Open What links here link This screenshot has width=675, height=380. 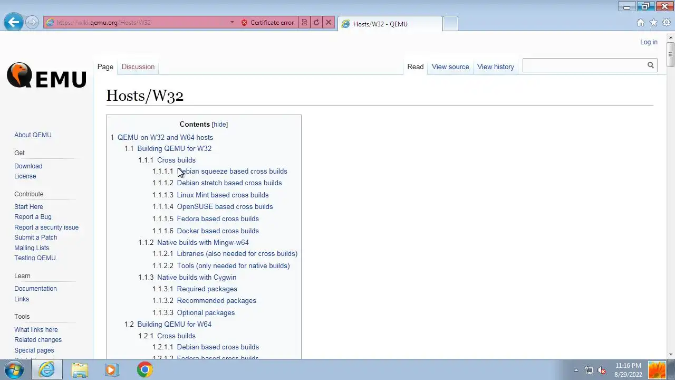[x=36, y=330]
